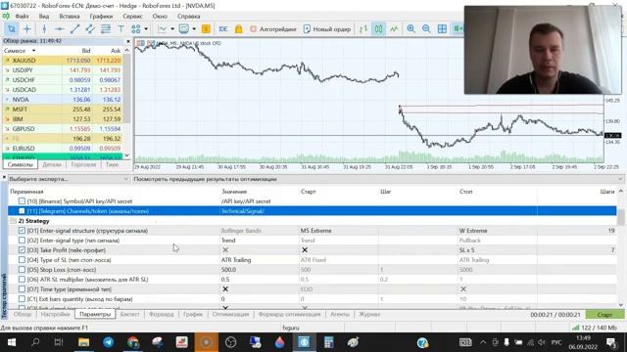Viewport: 627px width, 352px height.
Task: Draw a horizontal line
Action: click(59, 28)
